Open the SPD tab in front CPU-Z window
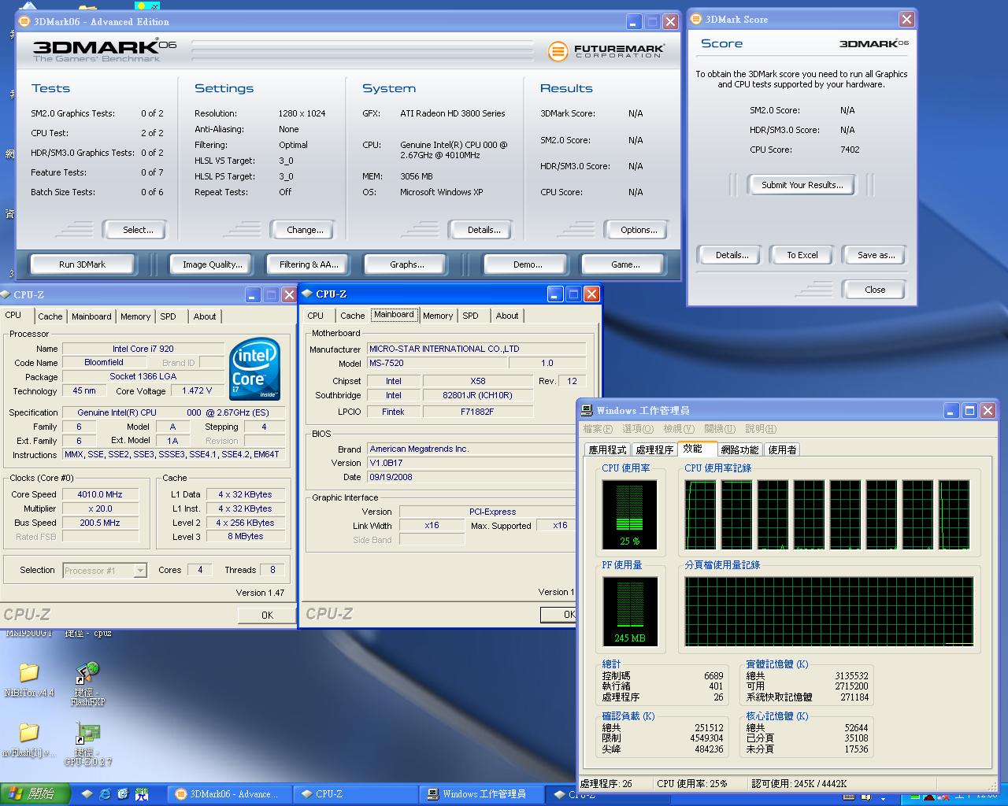This screenshot has width=1008, height=806. coord(471,316)
